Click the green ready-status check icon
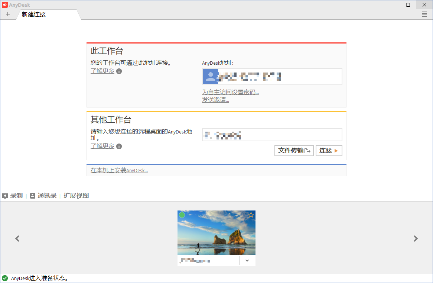Image resolution: width=433 pixels, height=283 pixels. [5, 278]
